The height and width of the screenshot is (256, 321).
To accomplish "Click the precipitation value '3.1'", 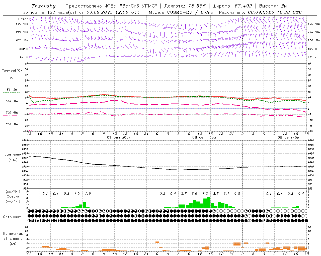I will tap(226, 193).
